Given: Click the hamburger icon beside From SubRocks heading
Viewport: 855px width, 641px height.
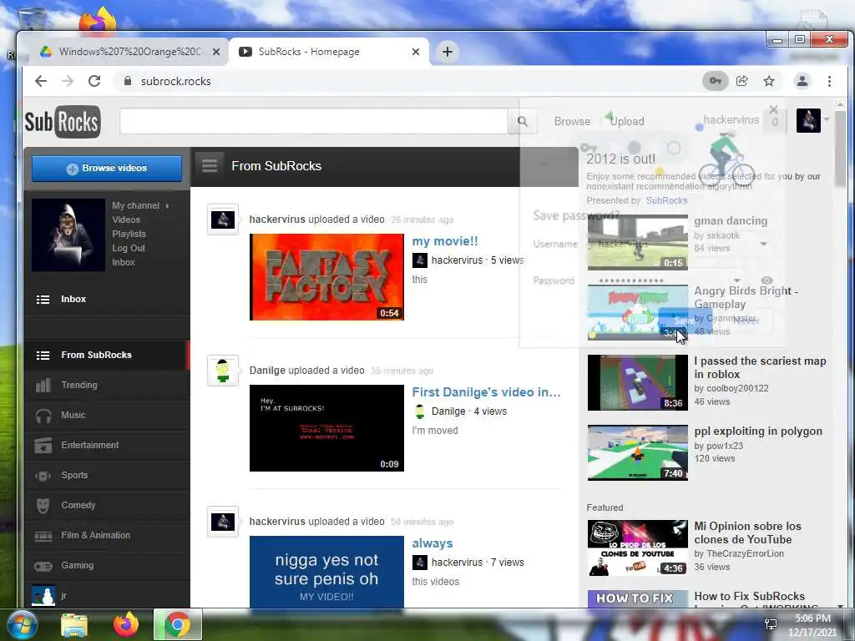Looking at the screenshot, I should point(210,166).
